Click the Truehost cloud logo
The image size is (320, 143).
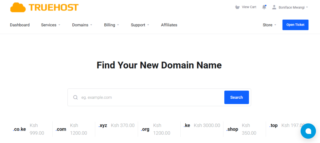(x=18, y=7)
